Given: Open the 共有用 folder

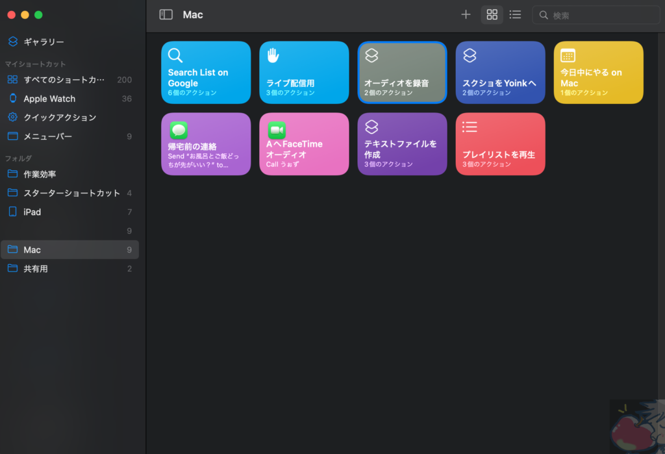Looking at the screenshot, I should [36, 268].
